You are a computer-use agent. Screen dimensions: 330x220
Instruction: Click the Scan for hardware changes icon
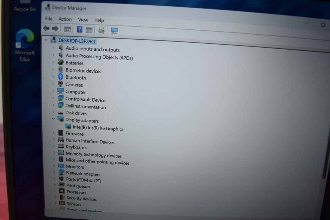coord(114,31)
